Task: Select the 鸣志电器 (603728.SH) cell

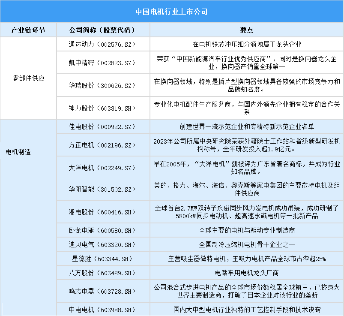Action: pyautogui.click(x=102, y=291)
